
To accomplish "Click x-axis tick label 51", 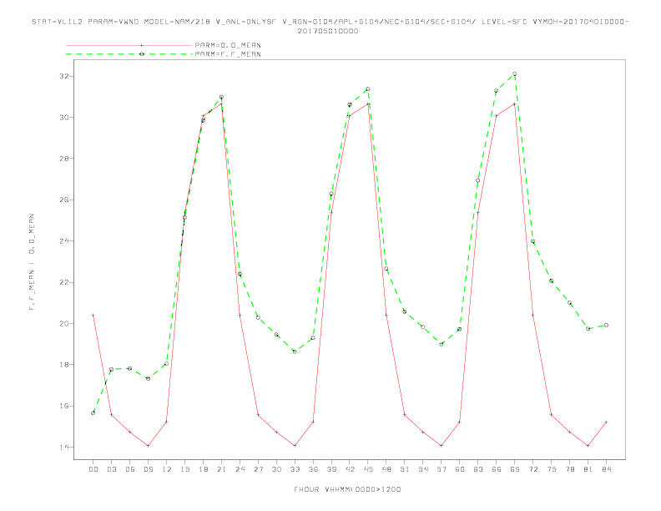I will pos(405,469).
